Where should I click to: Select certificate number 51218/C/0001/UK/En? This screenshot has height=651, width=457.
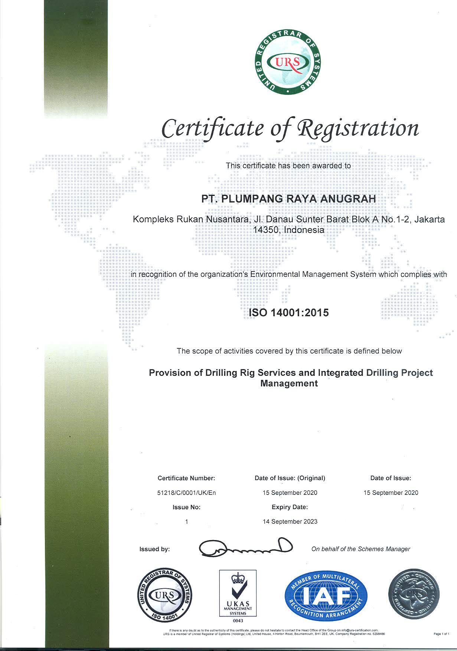(x=186, y=493)
